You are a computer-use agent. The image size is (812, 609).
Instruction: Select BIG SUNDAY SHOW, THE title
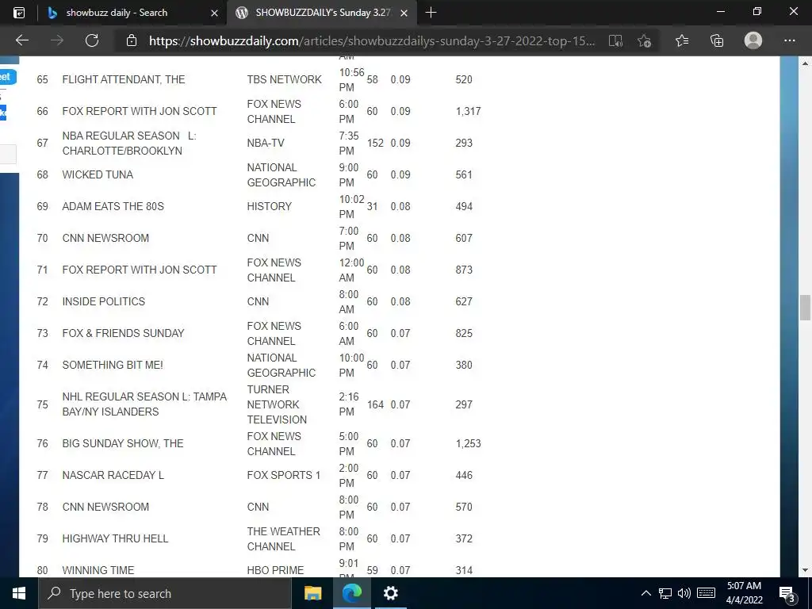(x=123, y=443)
